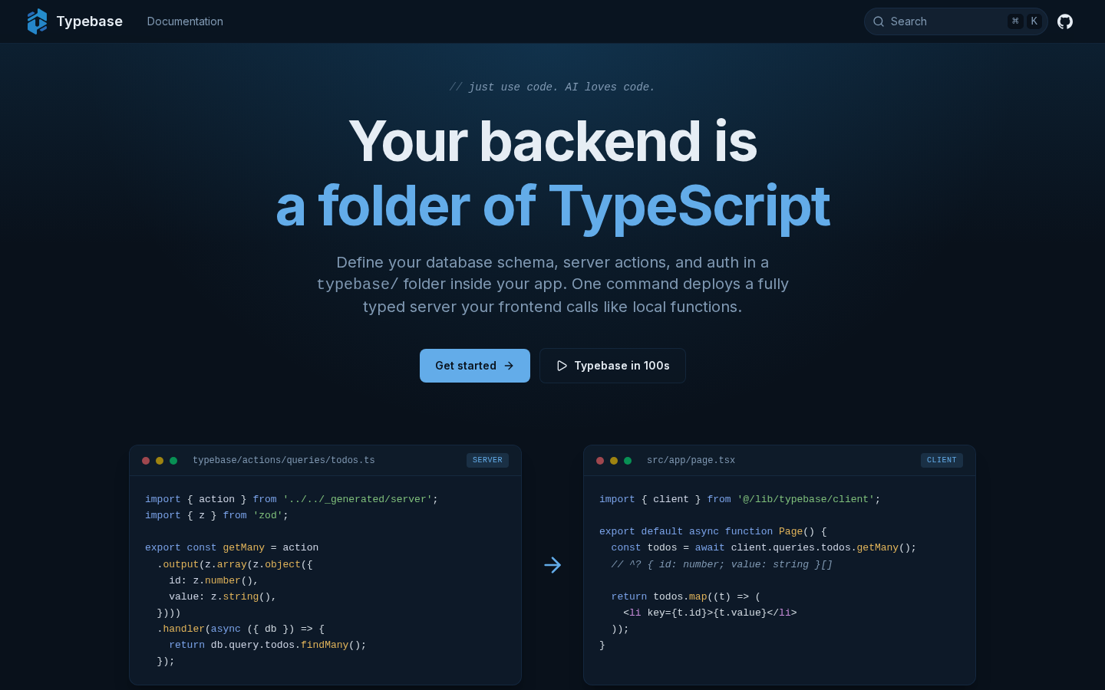Click the 'return todos.map((t) => (' line
Viewport: 1105px width, 690px height.
685,596
